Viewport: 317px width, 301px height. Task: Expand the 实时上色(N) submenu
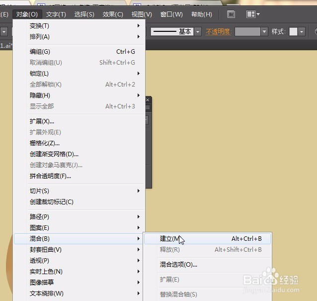tap(79, 272)
